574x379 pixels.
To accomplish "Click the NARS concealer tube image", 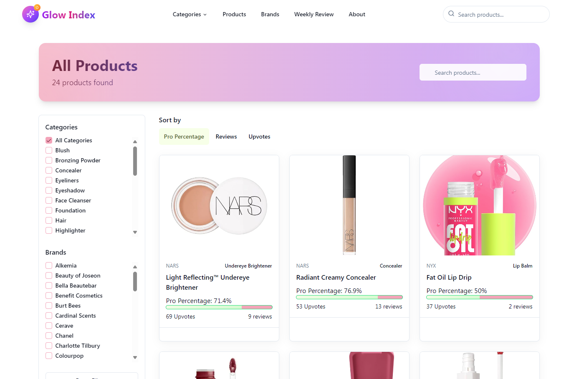I will point(349,205).
